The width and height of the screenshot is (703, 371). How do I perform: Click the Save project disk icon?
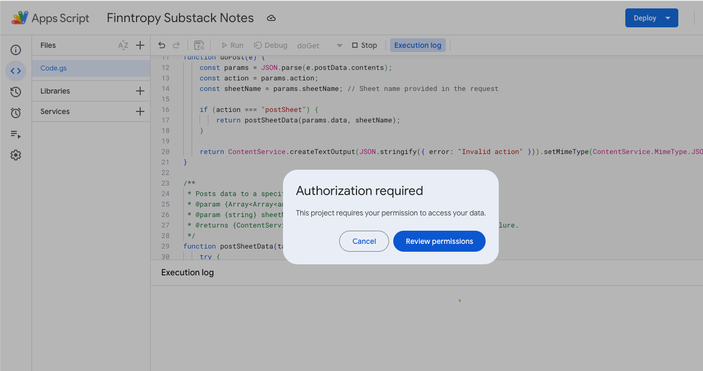[199, 45]
